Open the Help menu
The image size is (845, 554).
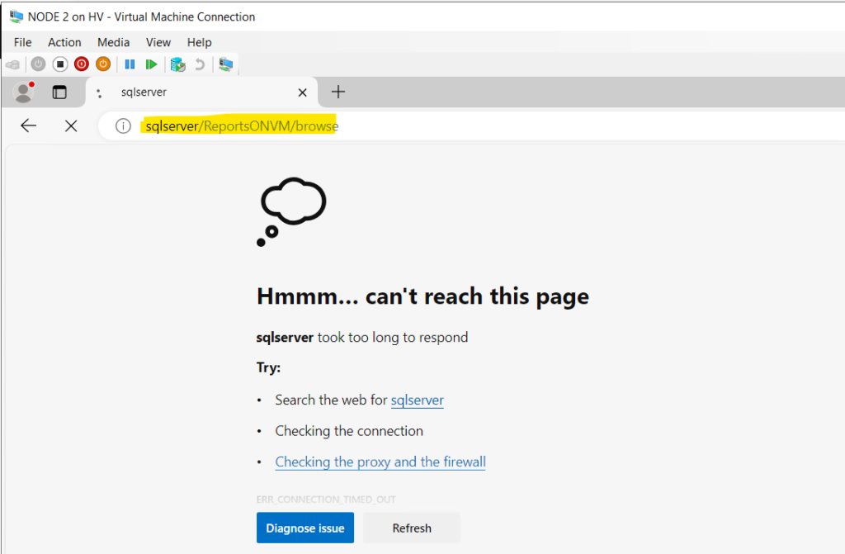click(x=200, y=42)
